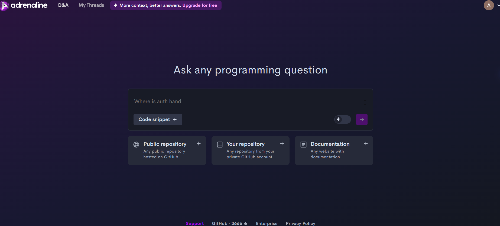
Task: Open the Support link
Action: pos(194,223)
